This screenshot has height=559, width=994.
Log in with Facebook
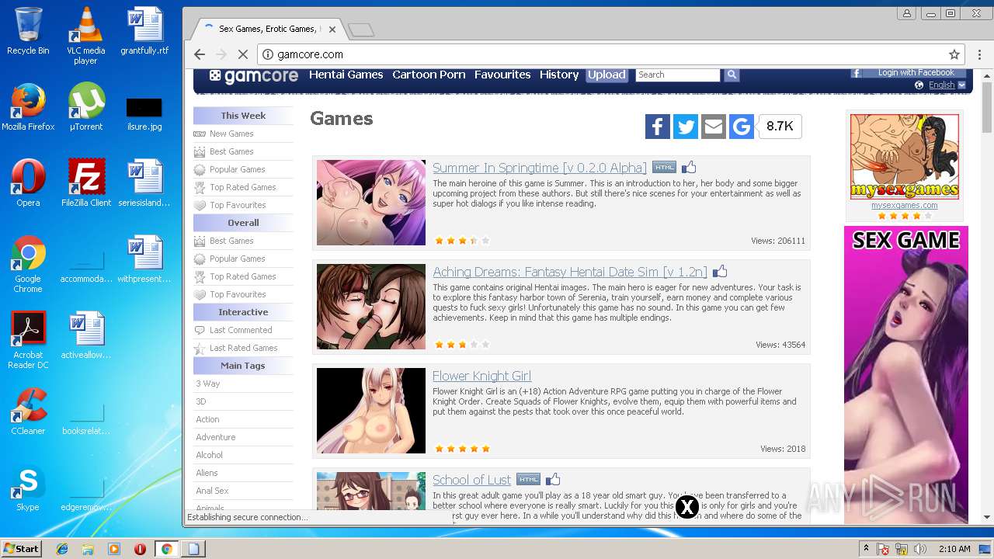908,72
